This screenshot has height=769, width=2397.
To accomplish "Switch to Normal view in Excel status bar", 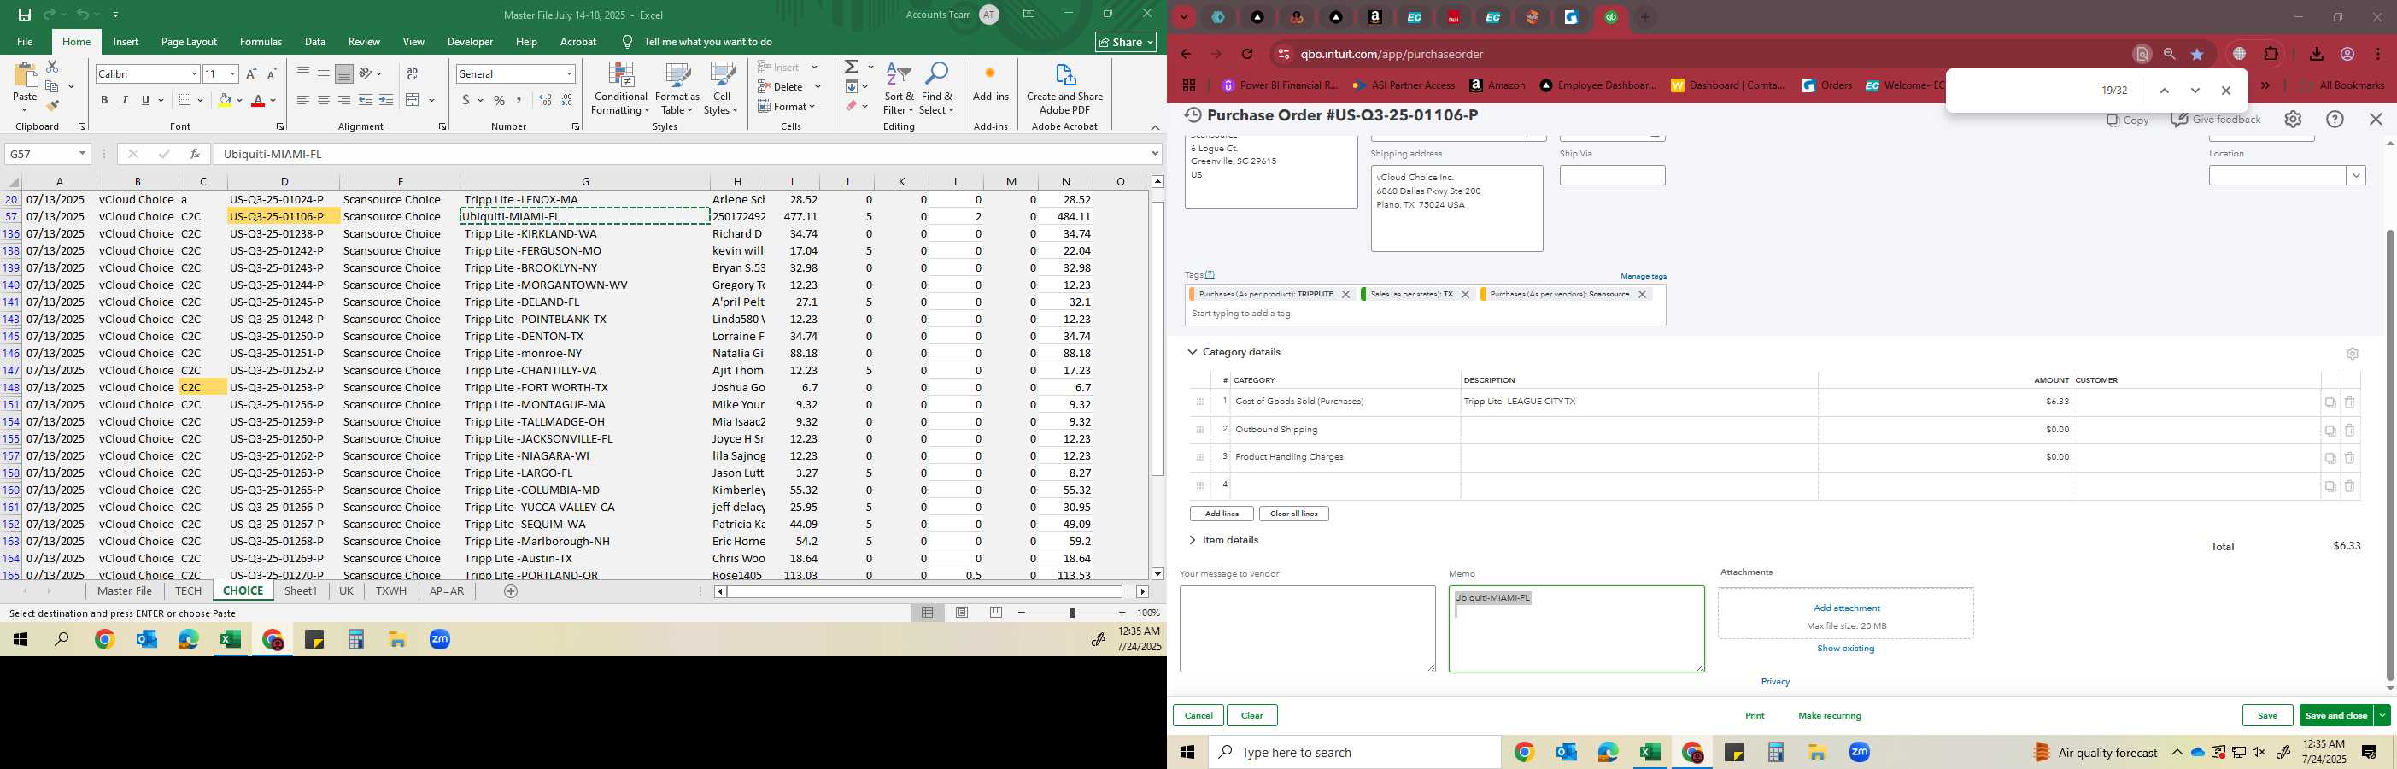I will 928,613.
